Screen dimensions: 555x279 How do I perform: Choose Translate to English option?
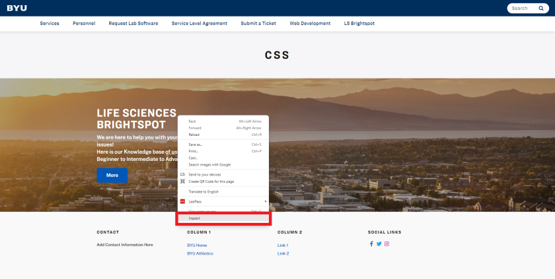pos(203,191)
